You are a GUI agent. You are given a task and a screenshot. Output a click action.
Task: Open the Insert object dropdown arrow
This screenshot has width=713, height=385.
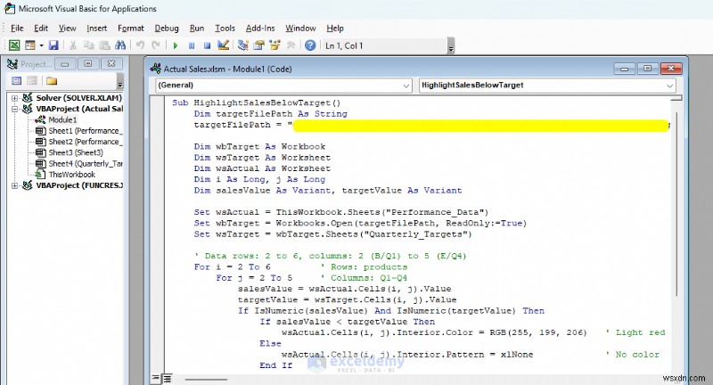[x=41, y=45]
